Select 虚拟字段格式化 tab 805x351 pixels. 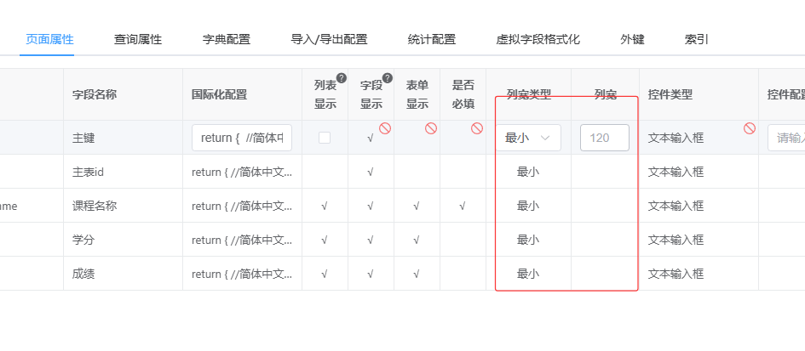(538, 39)
